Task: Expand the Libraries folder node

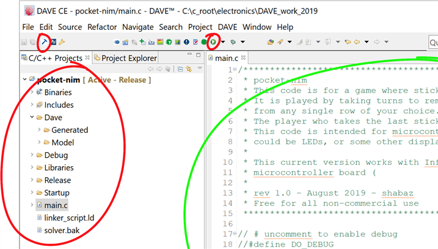Action: (x=32, y=167)
